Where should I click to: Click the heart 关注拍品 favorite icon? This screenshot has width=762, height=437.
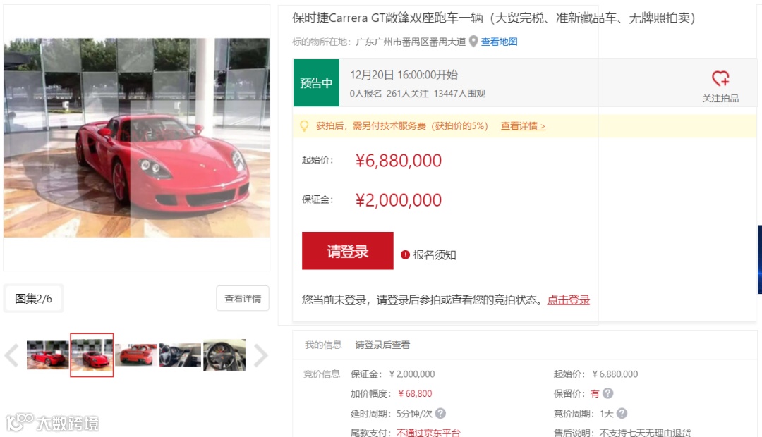click(720, 78)
